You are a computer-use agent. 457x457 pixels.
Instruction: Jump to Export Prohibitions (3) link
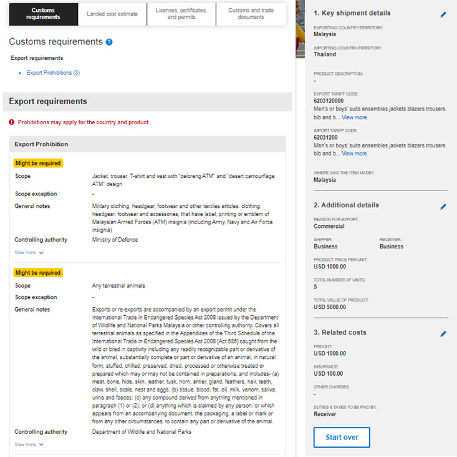[x=53, y=73]
